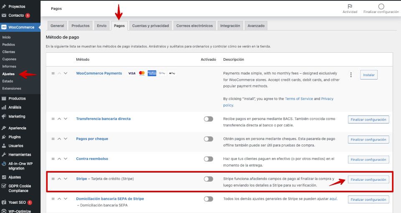Click the Marketing megaphone icon

(4, 116)
